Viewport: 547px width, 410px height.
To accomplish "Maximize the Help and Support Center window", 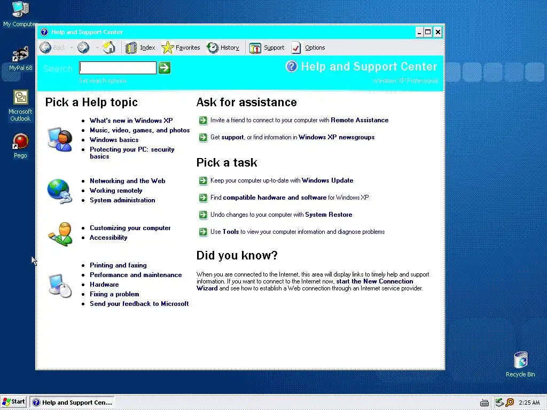I will (x=428, y=32).
